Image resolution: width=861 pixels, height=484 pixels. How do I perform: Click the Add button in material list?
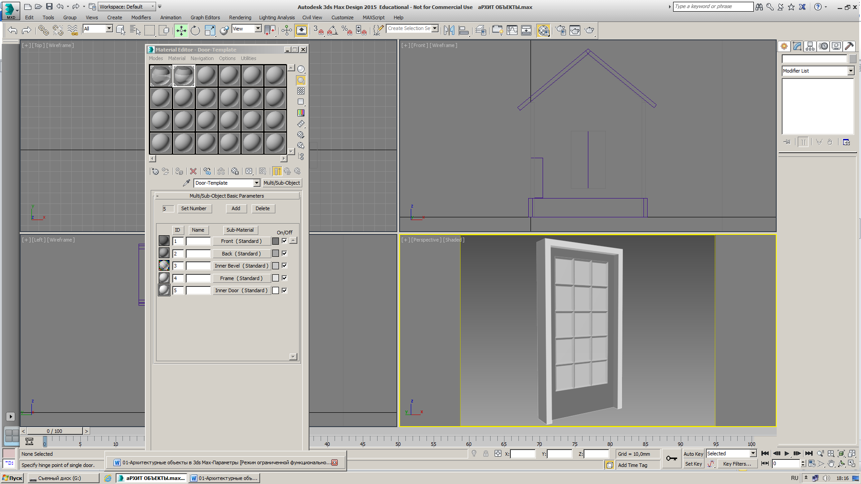tap(235, 208)
